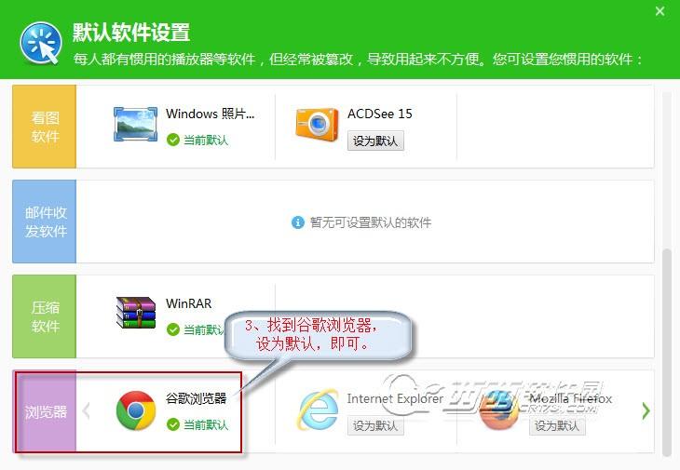
Task: Click the default software settings header icon
Action: point(41,44)
